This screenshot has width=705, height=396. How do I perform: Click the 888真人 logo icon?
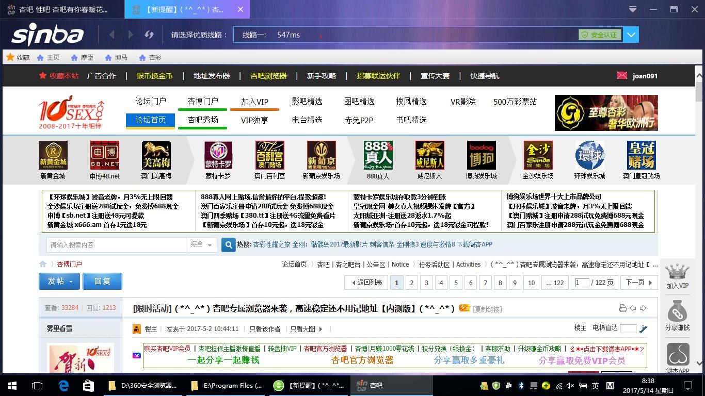coord(378,155)
